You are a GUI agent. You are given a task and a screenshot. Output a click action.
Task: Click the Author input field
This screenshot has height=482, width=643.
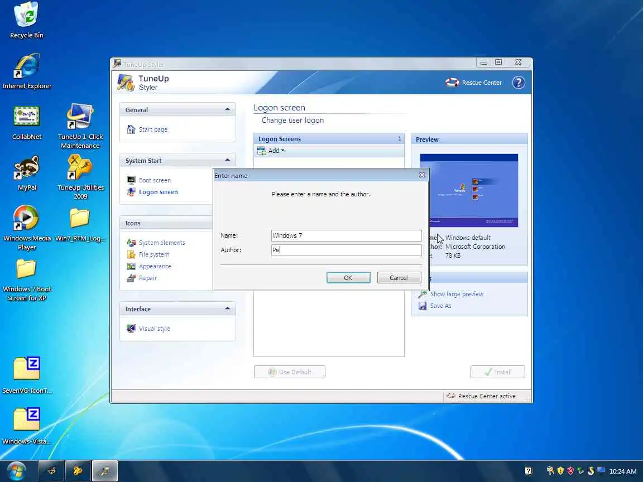tap(346, 250)
